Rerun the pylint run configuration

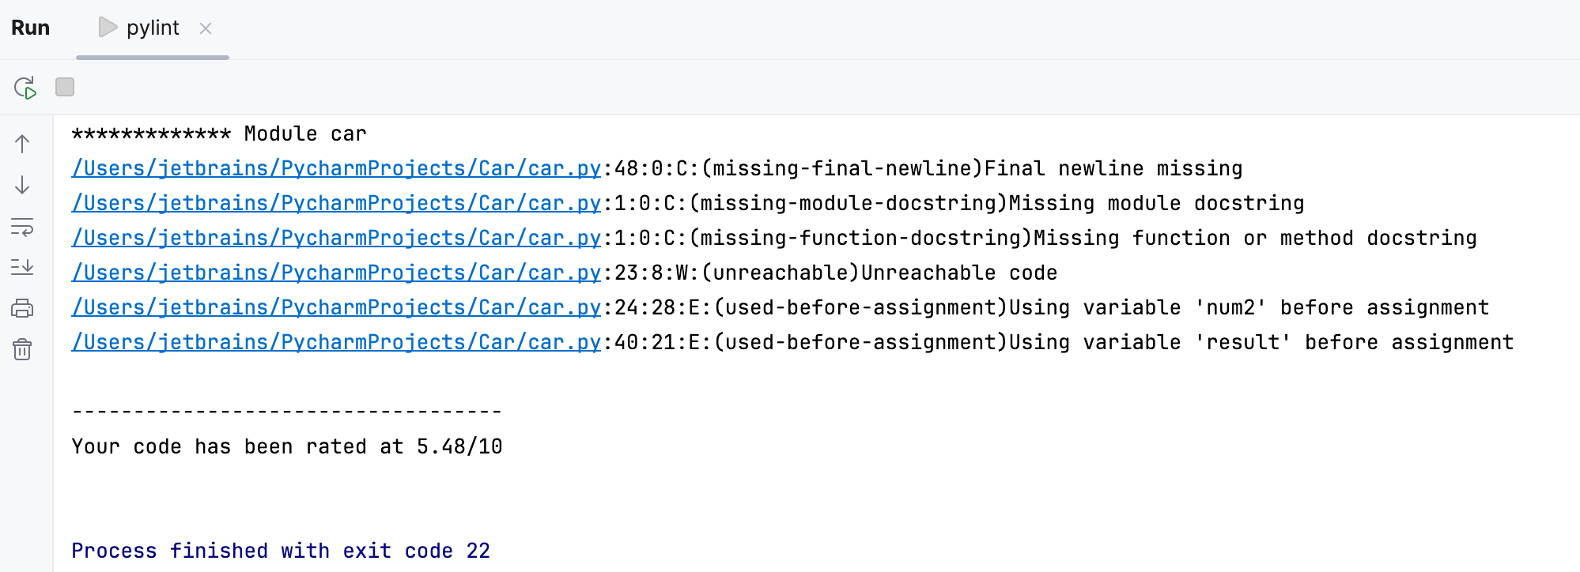click(x=24, y=87)
